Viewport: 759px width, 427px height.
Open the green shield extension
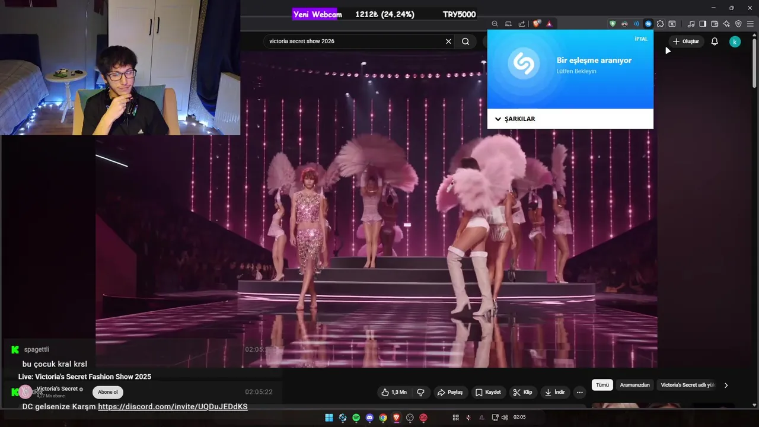click(613, 24)
